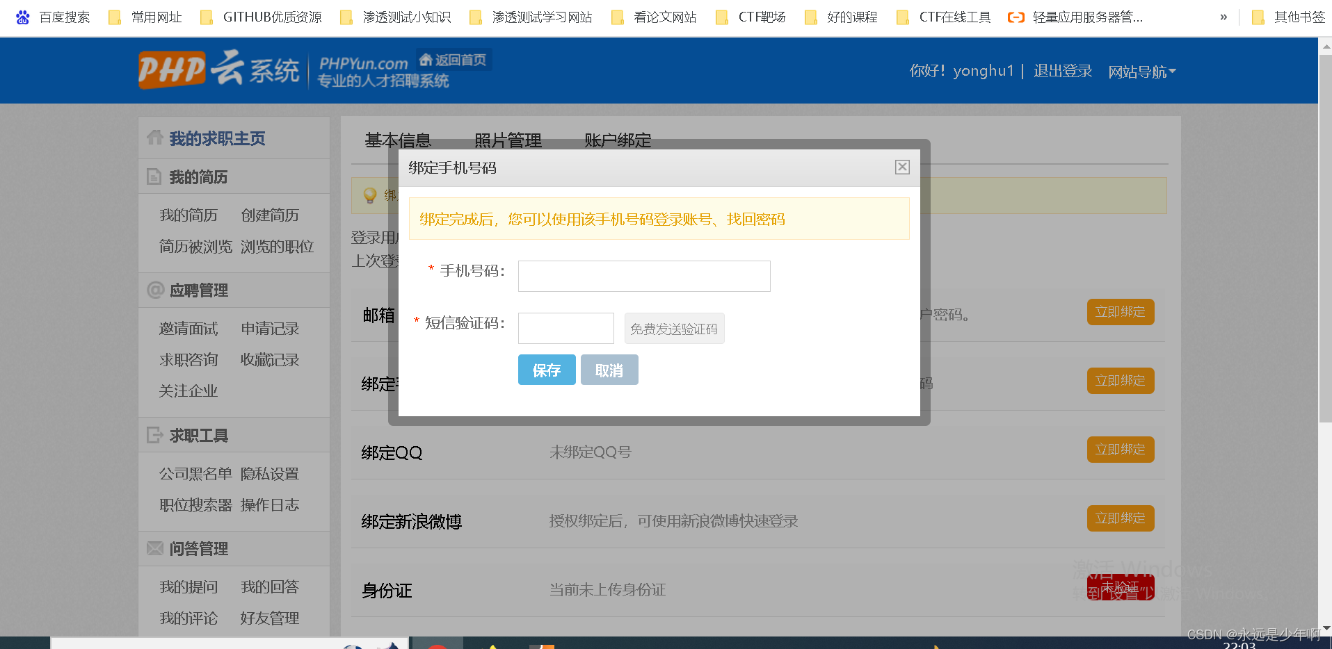Open 创建简历 sidebar link

pyautogui.click(x=270, y=215)
